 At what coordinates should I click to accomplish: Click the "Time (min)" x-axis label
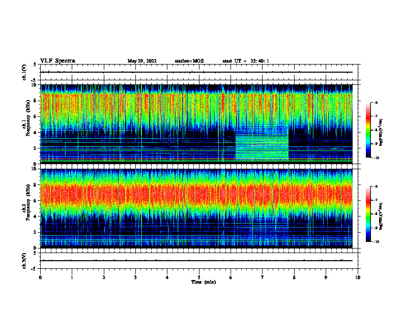click(204, 282)
